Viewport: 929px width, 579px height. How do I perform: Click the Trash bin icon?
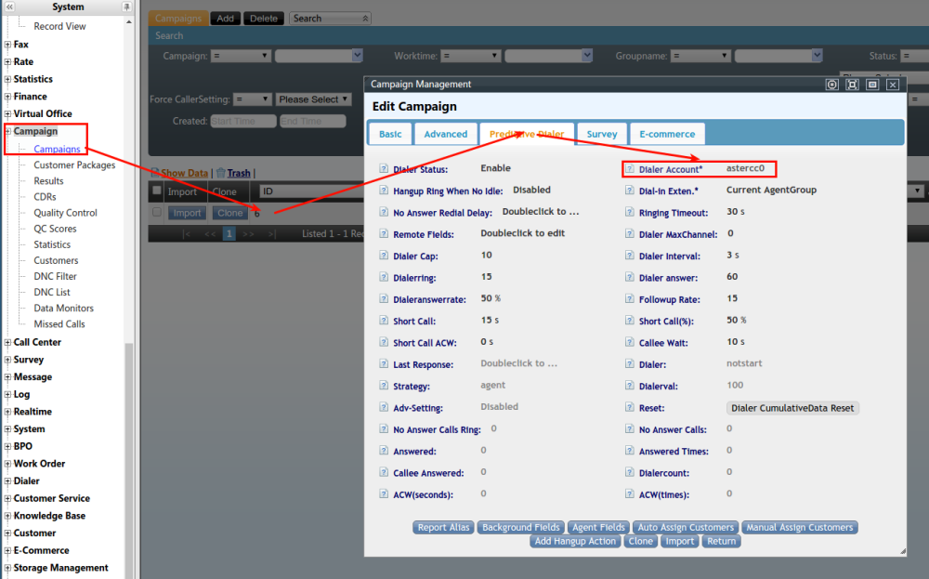pyautogui.click(x=220, y=173)
